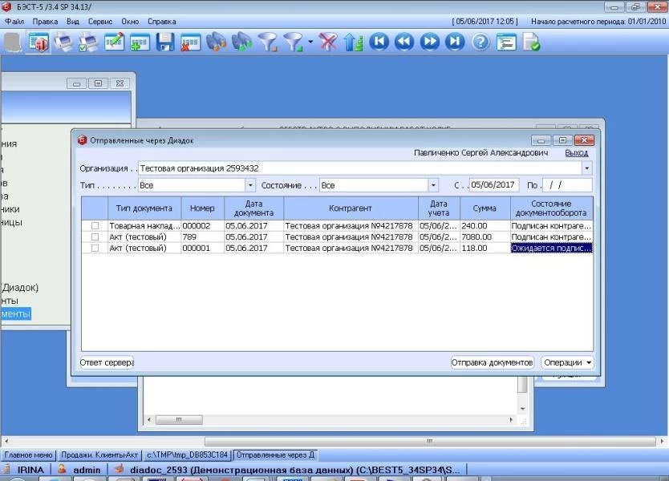This screenshot has width=669, height=481.
Task: Click the second funnel filter icon
Action: pyautogui.click(x=294, y=42)
